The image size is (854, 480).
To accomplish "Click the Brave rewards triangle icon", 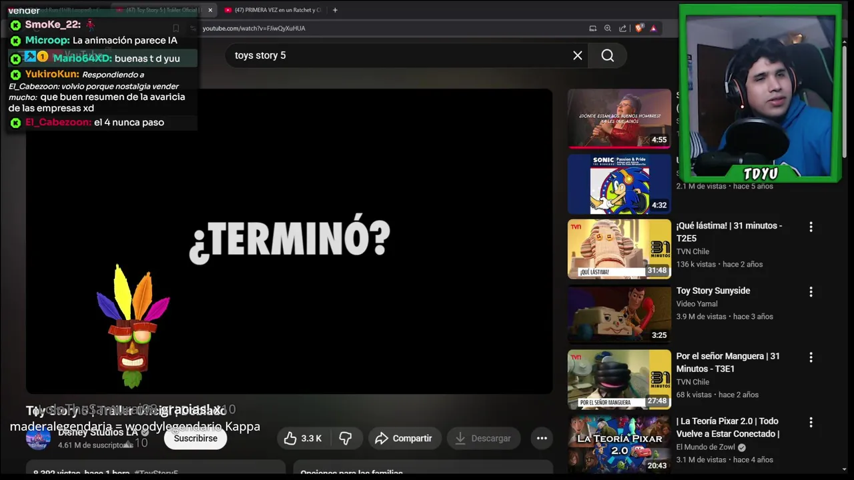I will [x=653, y=28].
